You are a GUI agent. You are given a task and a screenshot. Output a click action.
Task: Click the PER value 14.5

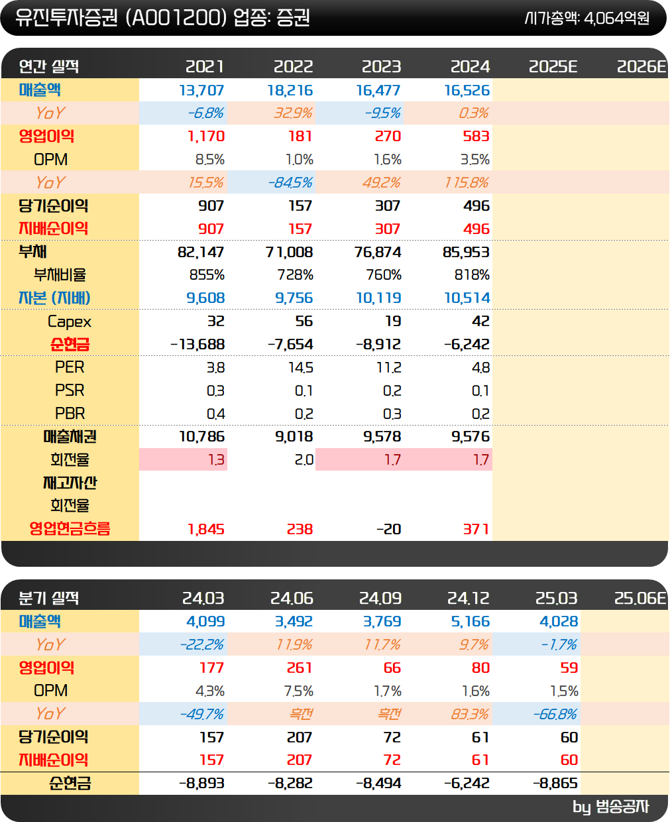301,367
